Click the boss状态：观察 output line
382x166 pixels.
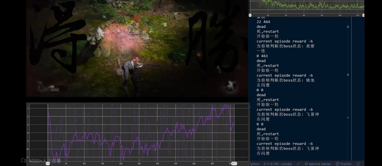(x=286, y=46)
